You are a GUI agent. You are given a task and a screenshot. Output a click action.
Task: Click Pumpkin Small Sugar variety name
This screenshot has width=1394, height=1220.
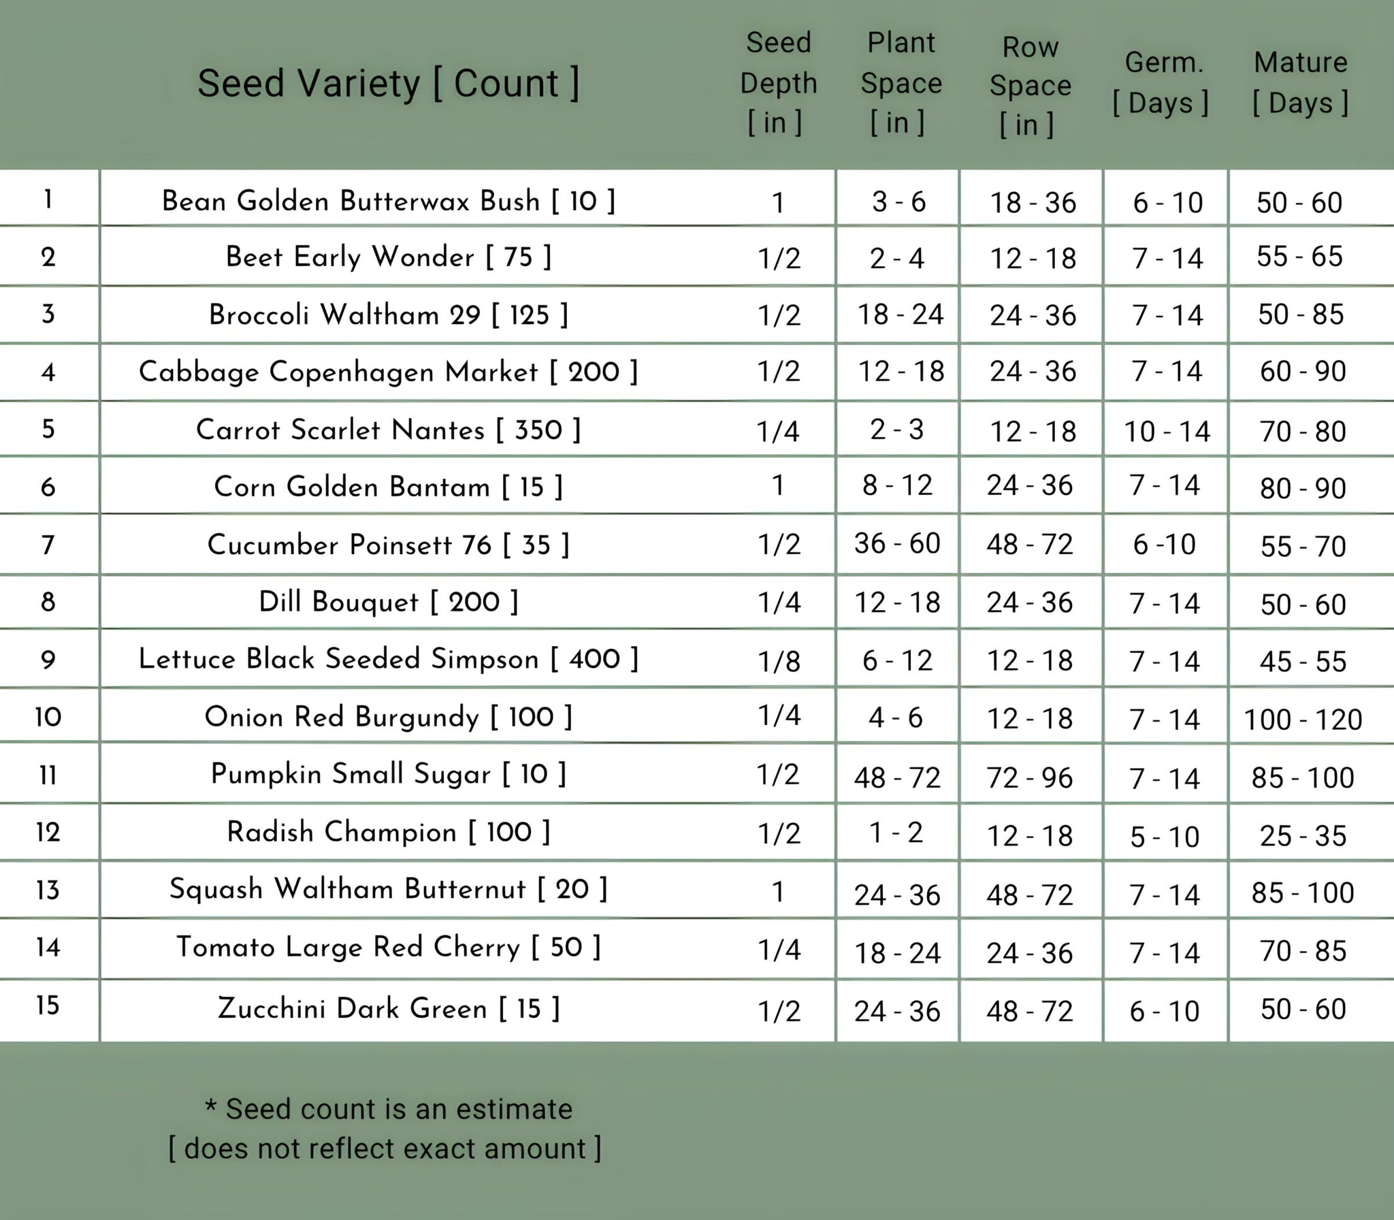(388, 774)
